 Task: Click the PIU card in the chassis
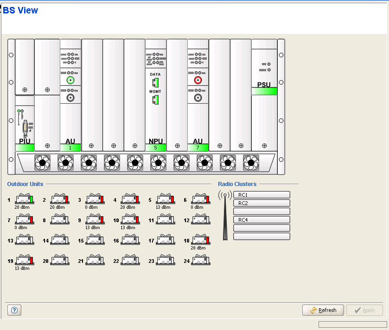25,124
